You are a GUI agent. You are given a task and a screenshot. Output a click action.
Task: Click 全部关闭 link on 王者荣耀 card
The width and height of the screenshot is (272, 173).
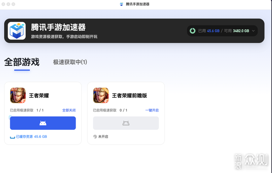[x=69, y=110]
